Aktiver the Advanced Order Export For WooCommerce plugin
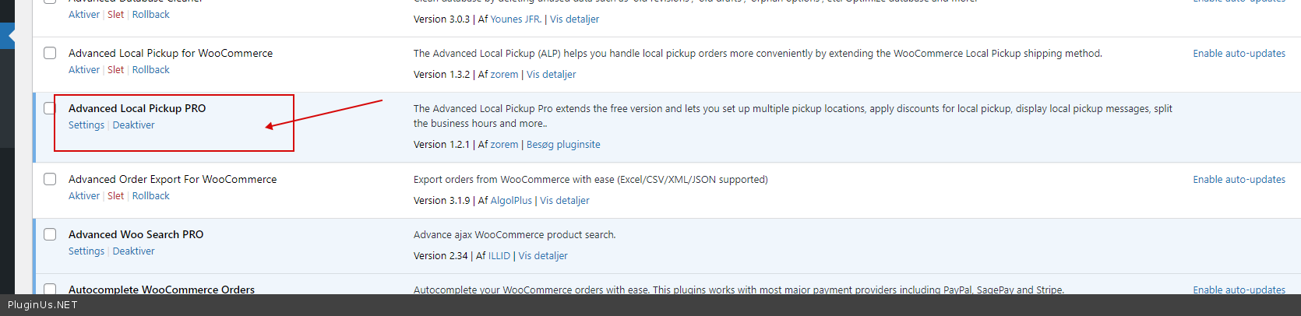Image resolution: width=1301 pixels, height=316 pixels. pyautogui.click(x=83, y=196)
